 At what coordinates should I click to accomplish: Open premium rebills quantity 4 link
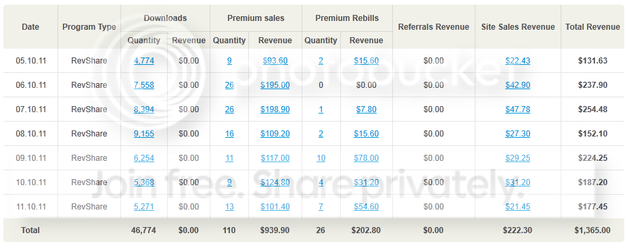321,182
